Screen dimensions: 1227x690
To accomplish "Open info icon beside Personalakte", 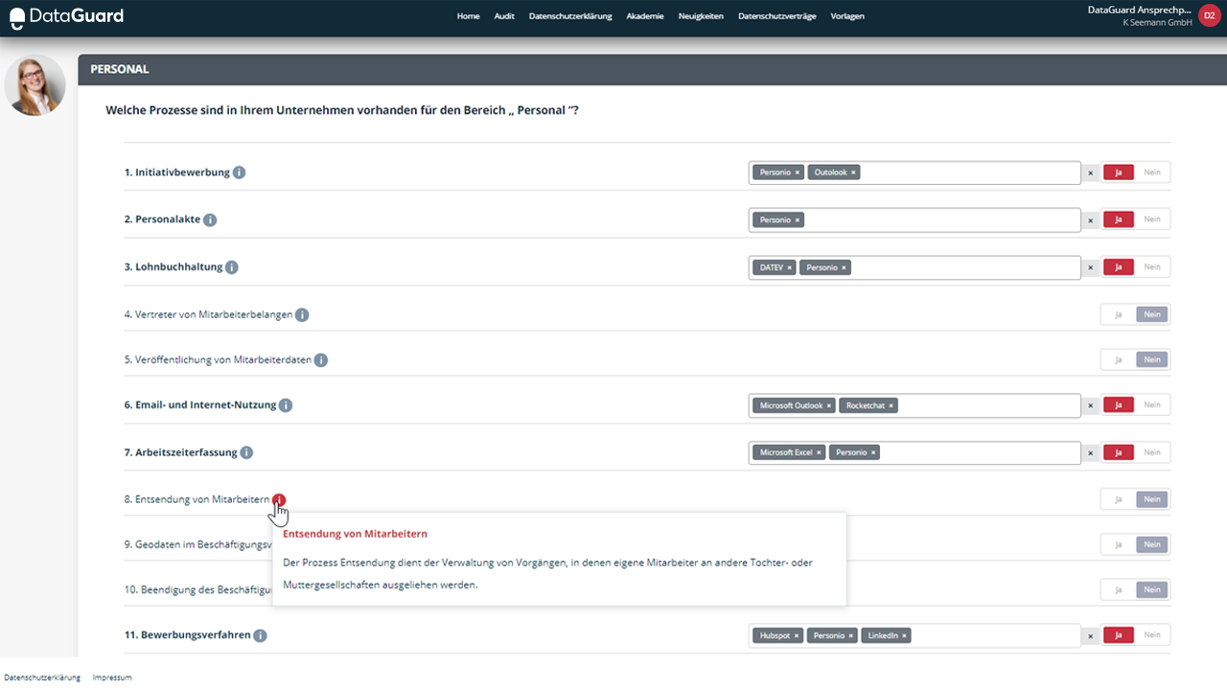I will (210, 219).
